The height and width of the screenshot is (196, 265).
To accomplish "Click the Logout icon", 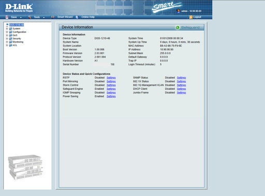I will 191,17.
